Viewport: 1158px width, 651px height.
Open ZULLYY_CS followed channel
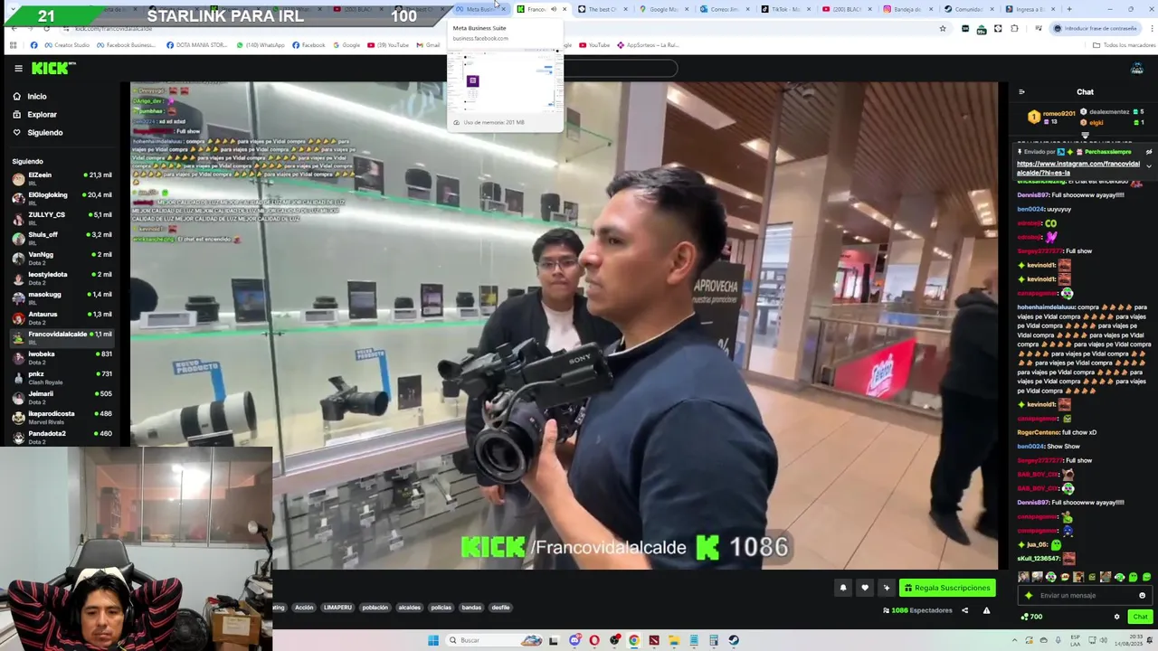tap(62, 218)
